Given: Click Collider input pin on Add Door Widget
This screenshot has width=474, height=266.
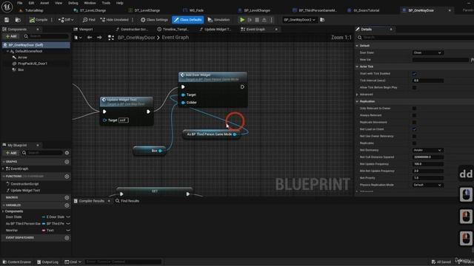Looking at the screenshot, I should 183,103.
